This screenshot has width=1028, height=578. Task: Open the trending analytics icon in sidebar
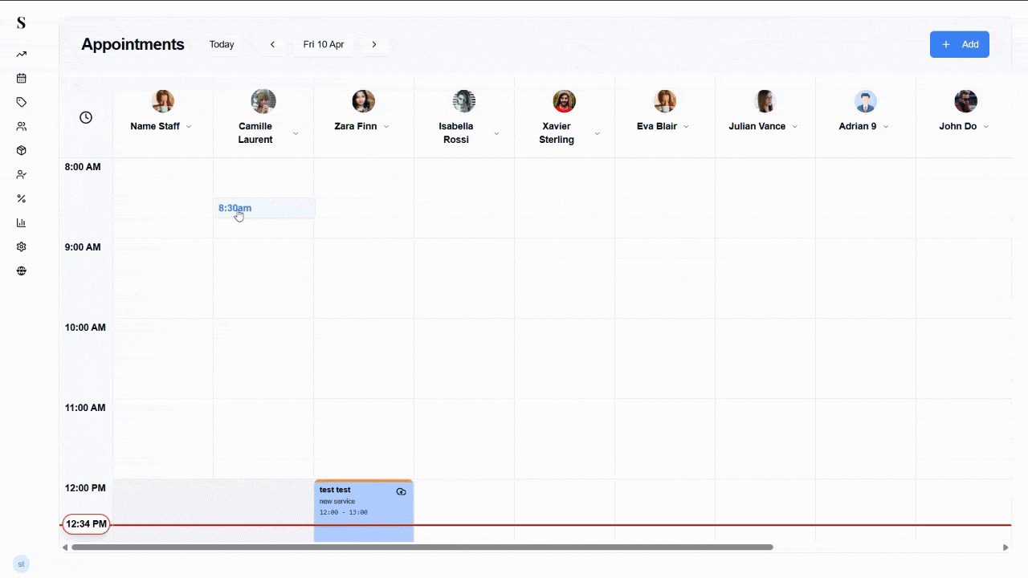tap(22, 55)
